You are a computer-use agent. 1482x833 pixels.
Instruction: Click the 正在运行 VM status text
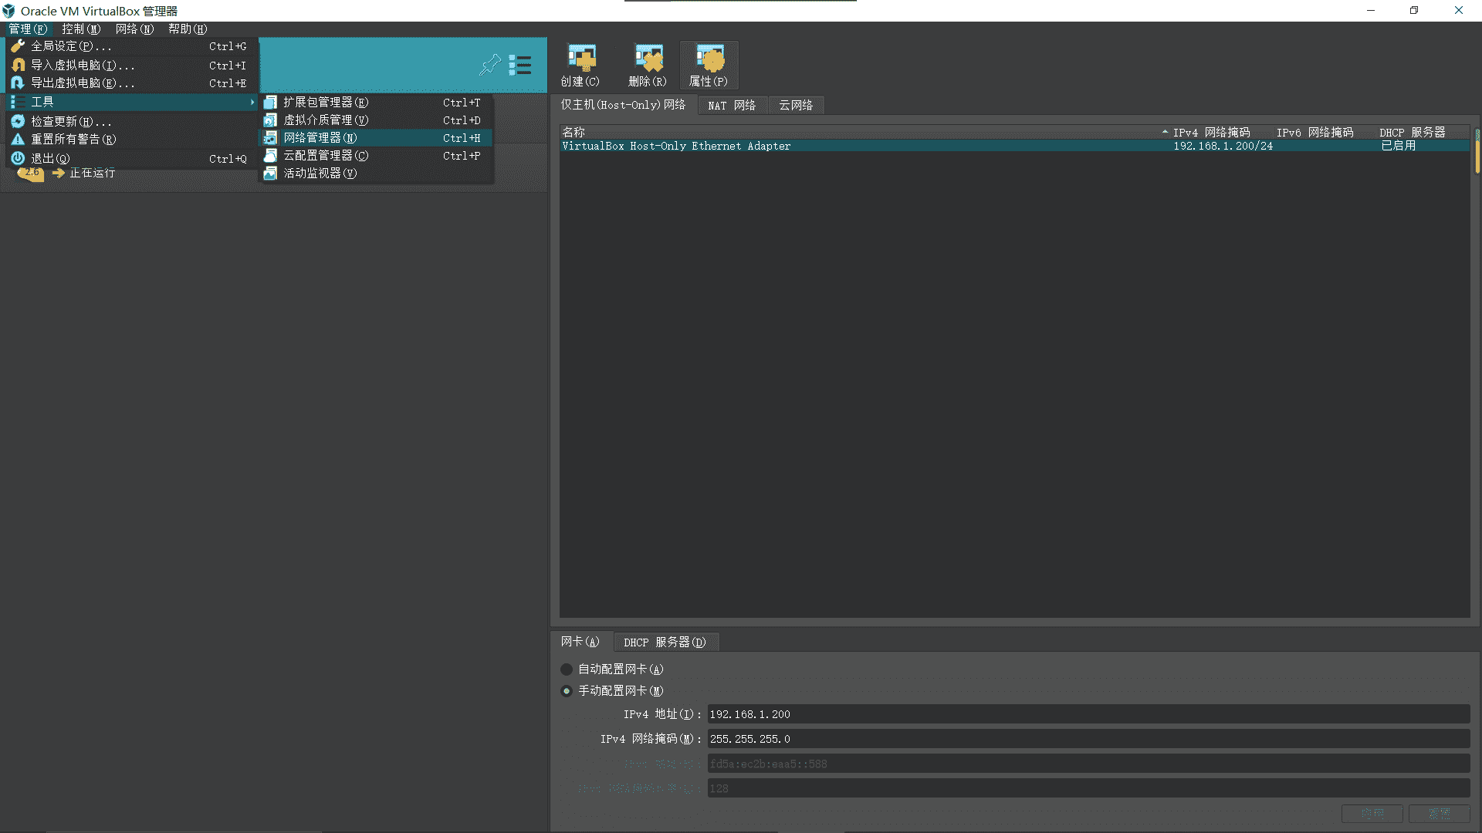(x=92, y=173)
